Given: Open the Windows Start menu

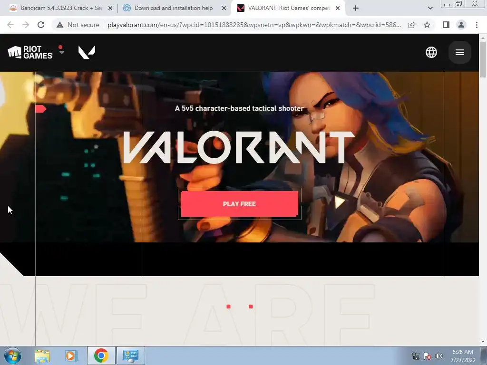Looking at the screenshot, I should 13,355.
